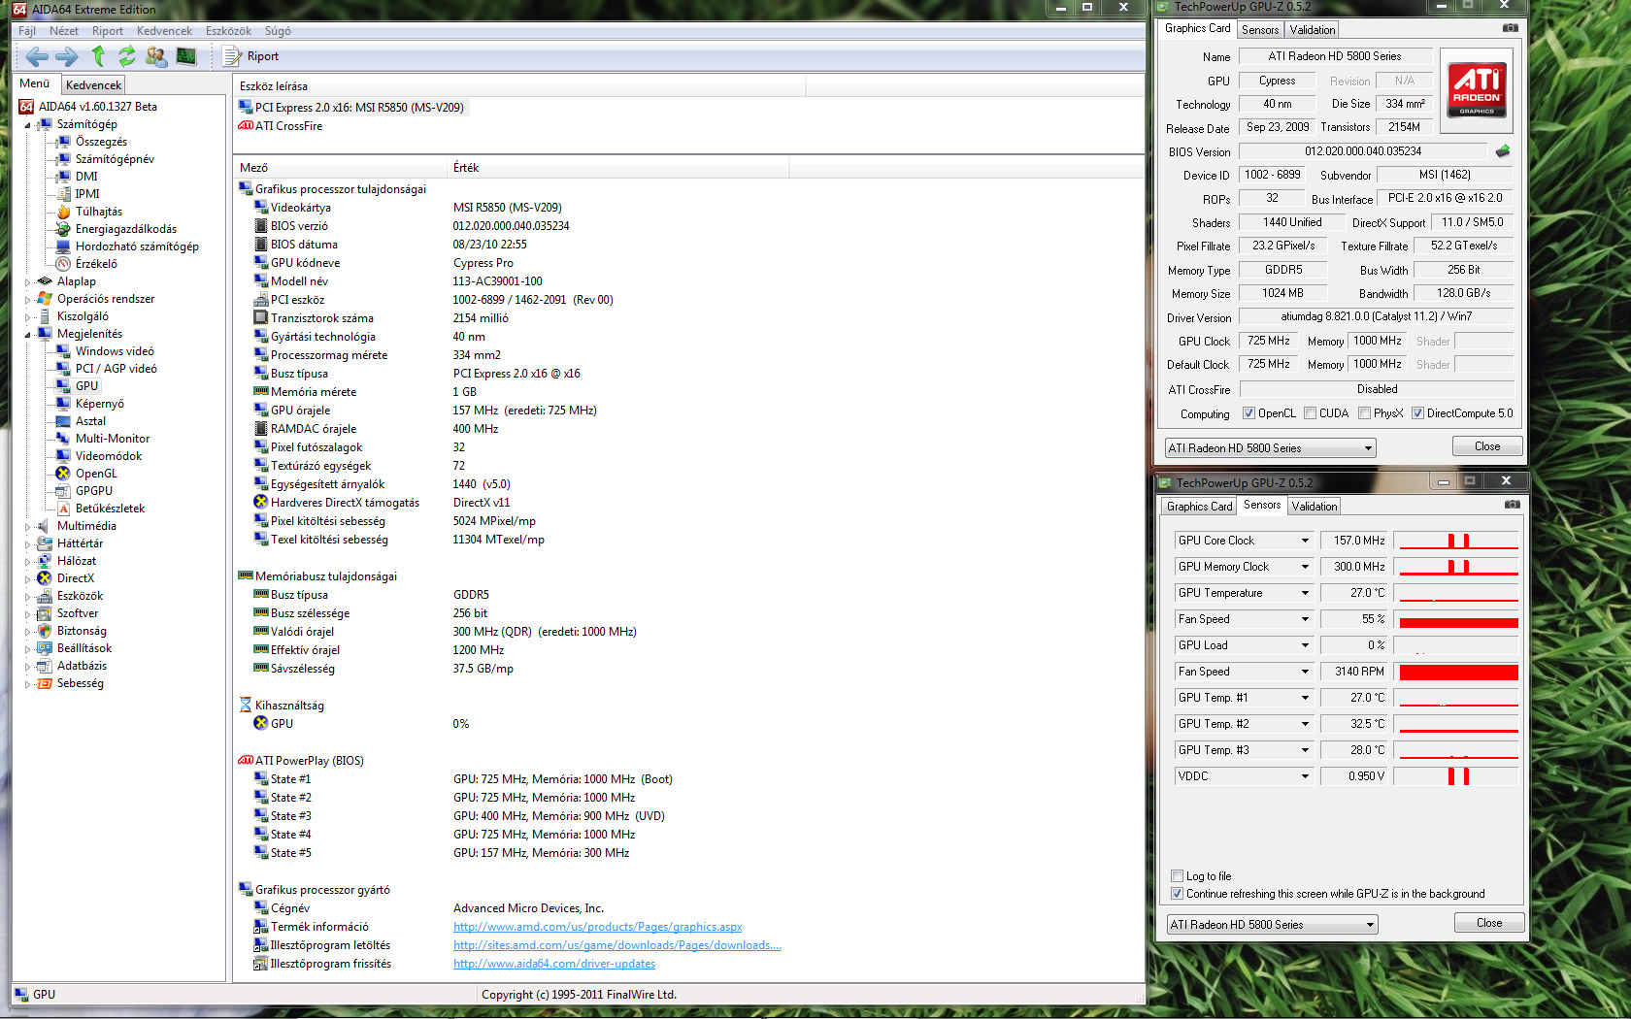Click Close button in upper GPU-Z window
The image size is (1631, 1019).
[1487, 446]
